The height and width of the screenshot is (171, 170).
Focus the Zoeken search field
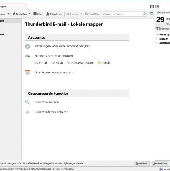tap(124, 14)
